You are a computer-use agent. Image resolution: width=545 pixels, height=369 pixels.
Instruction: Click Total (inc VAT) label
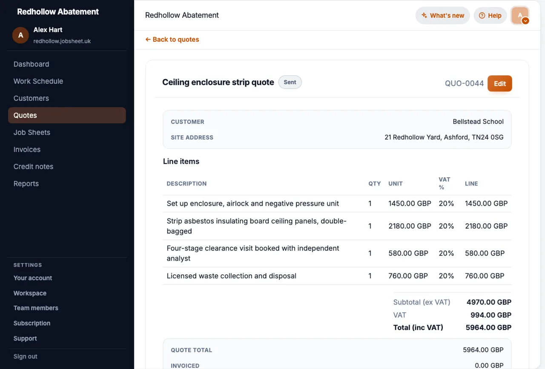pos(418,328)
